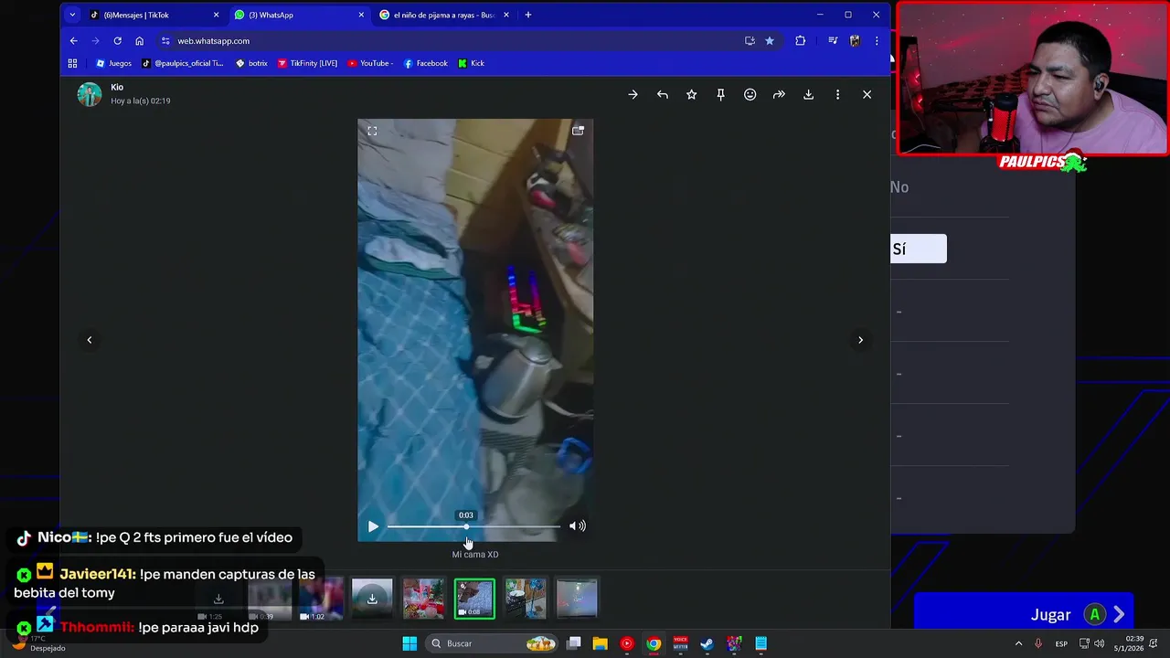
Task: Mute the video volume icon
Action: tap(577, 525)
